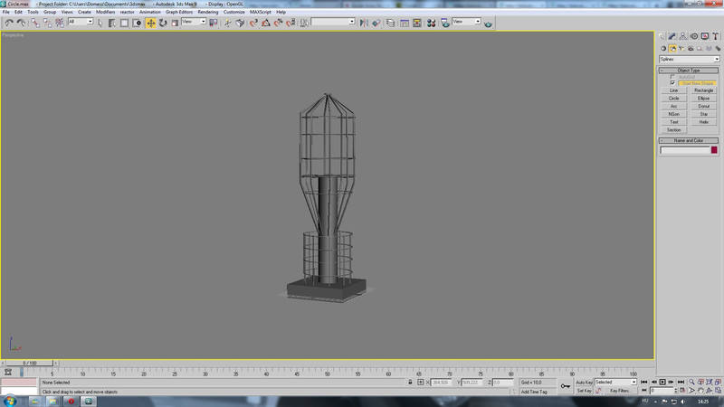
Task: Collapse the Object Type rollout
Action: click(x=689, y=70)
